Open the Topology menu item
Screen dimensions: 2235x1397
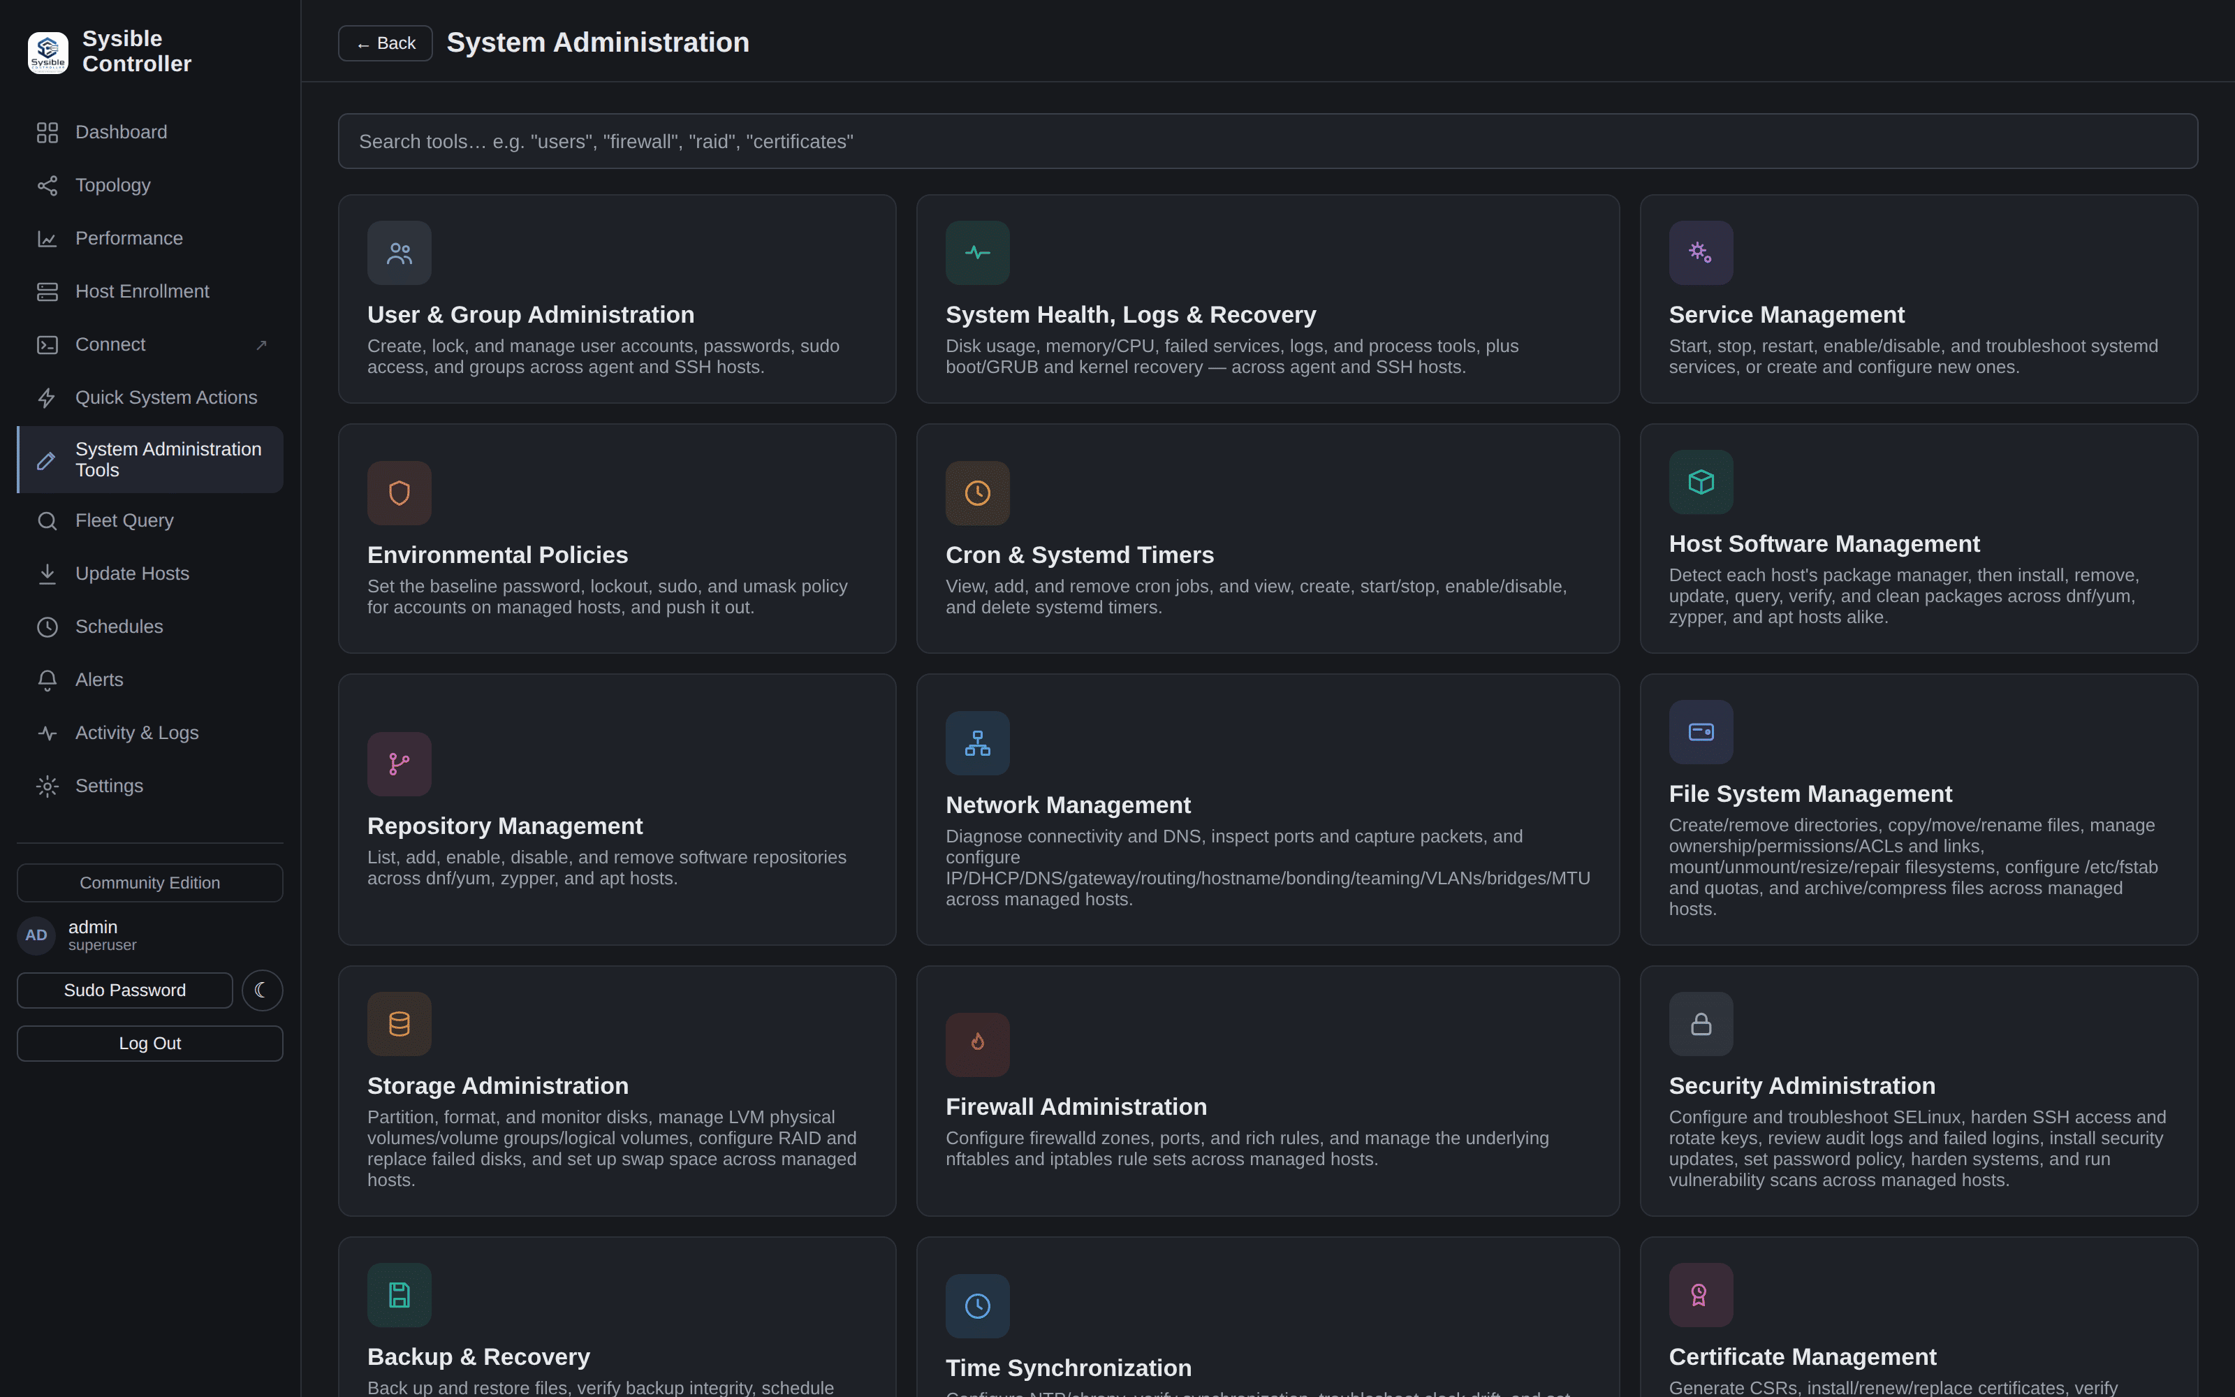click(149, 186)
